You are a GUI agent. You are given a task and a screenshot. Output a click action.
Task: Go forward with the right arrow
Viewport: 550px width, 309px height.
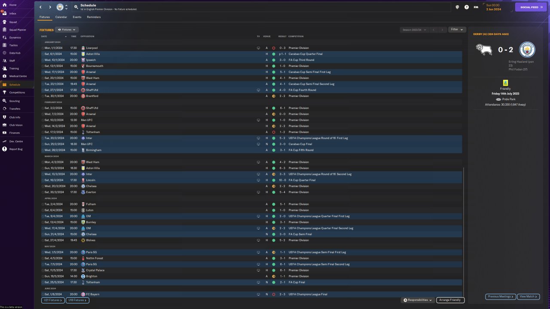pos(50,7)
